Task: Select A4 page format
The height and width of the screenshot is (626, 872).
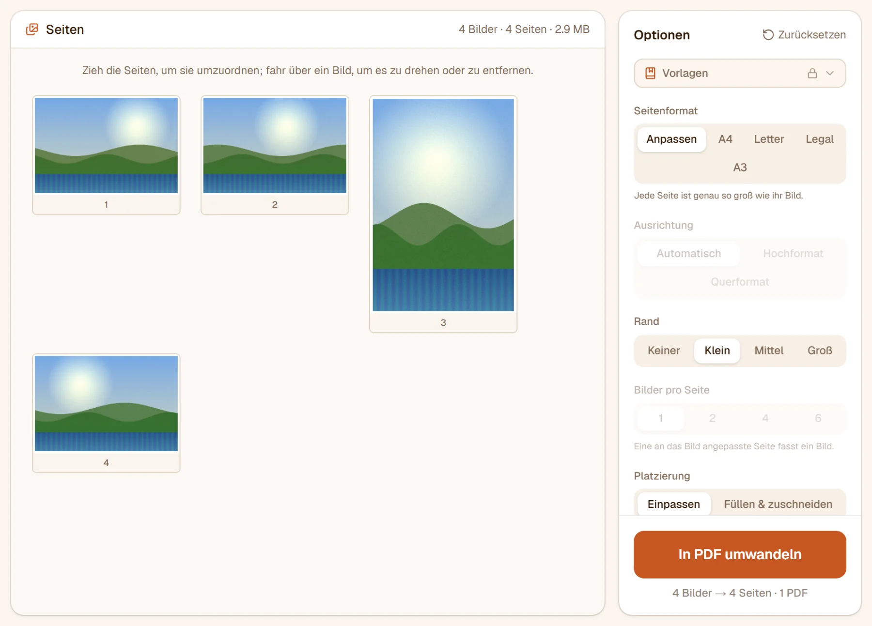Action: [x=725, y=139]
